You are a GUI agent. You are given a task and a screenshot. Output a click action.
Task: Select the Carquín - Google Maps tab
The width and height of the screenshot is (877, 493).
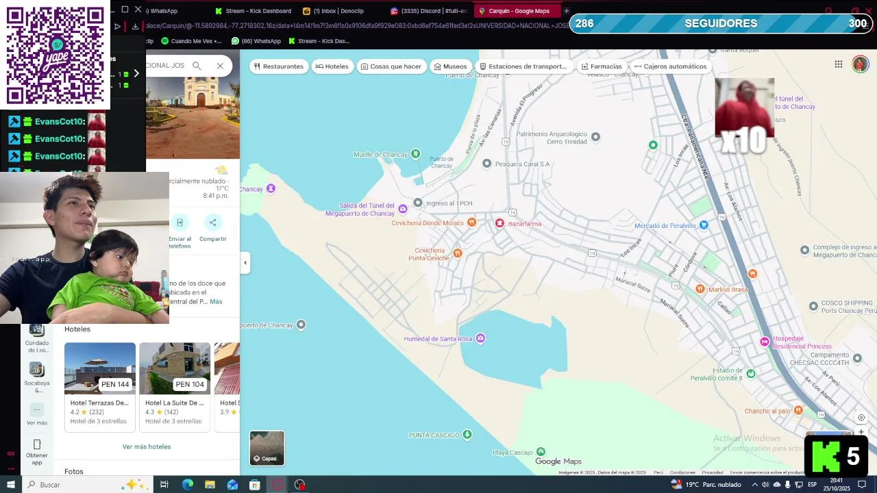coord(517,11)
